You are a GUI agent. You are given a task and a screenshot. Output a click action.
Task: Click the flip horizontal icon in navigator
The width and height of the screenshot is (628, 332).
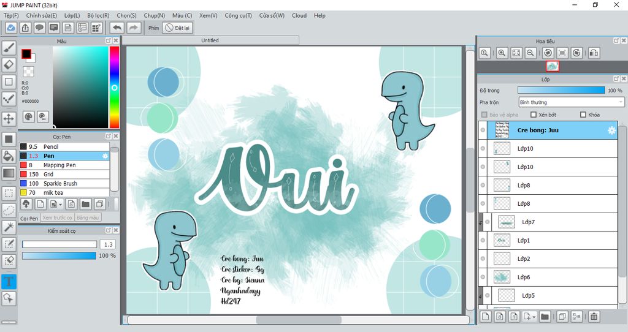[594, 53]
